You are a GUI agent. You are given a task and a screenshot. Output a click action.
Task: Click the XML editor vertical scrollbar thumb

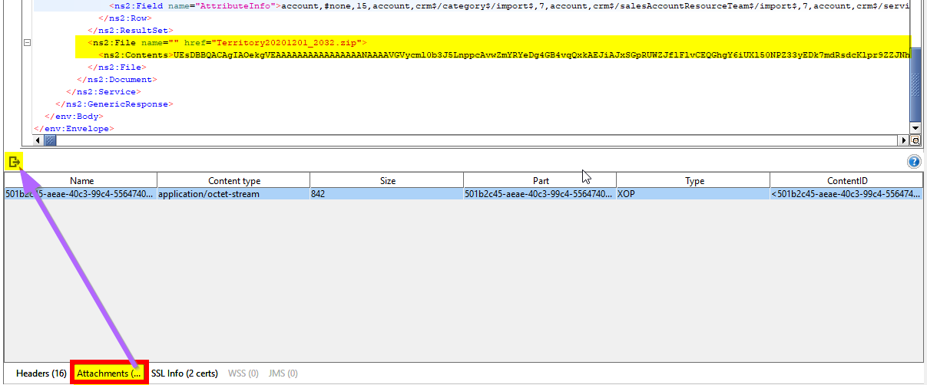(x=915, y=87)
